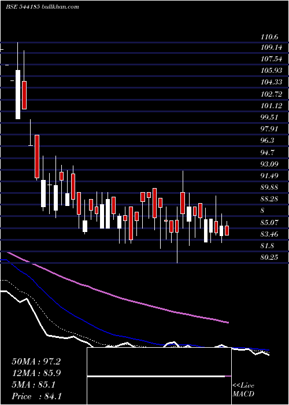Click the pink 50MA line end point
This screenshot has width=289, height=405.
click(228, 322)
